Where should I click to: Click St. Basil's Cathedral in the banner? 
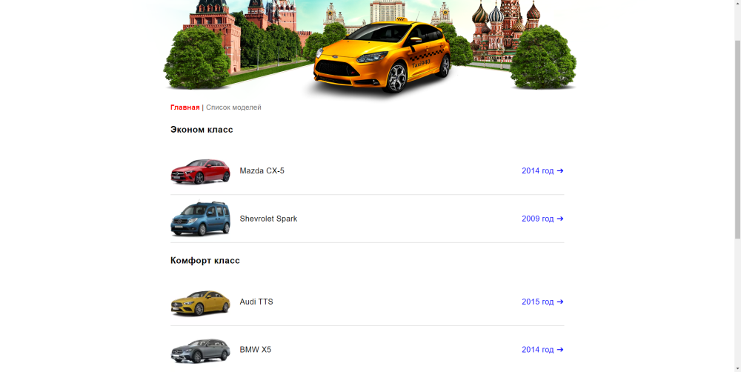[x=504, y=30]
